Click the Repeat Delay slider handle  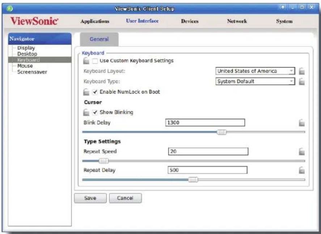pos(193,180)
